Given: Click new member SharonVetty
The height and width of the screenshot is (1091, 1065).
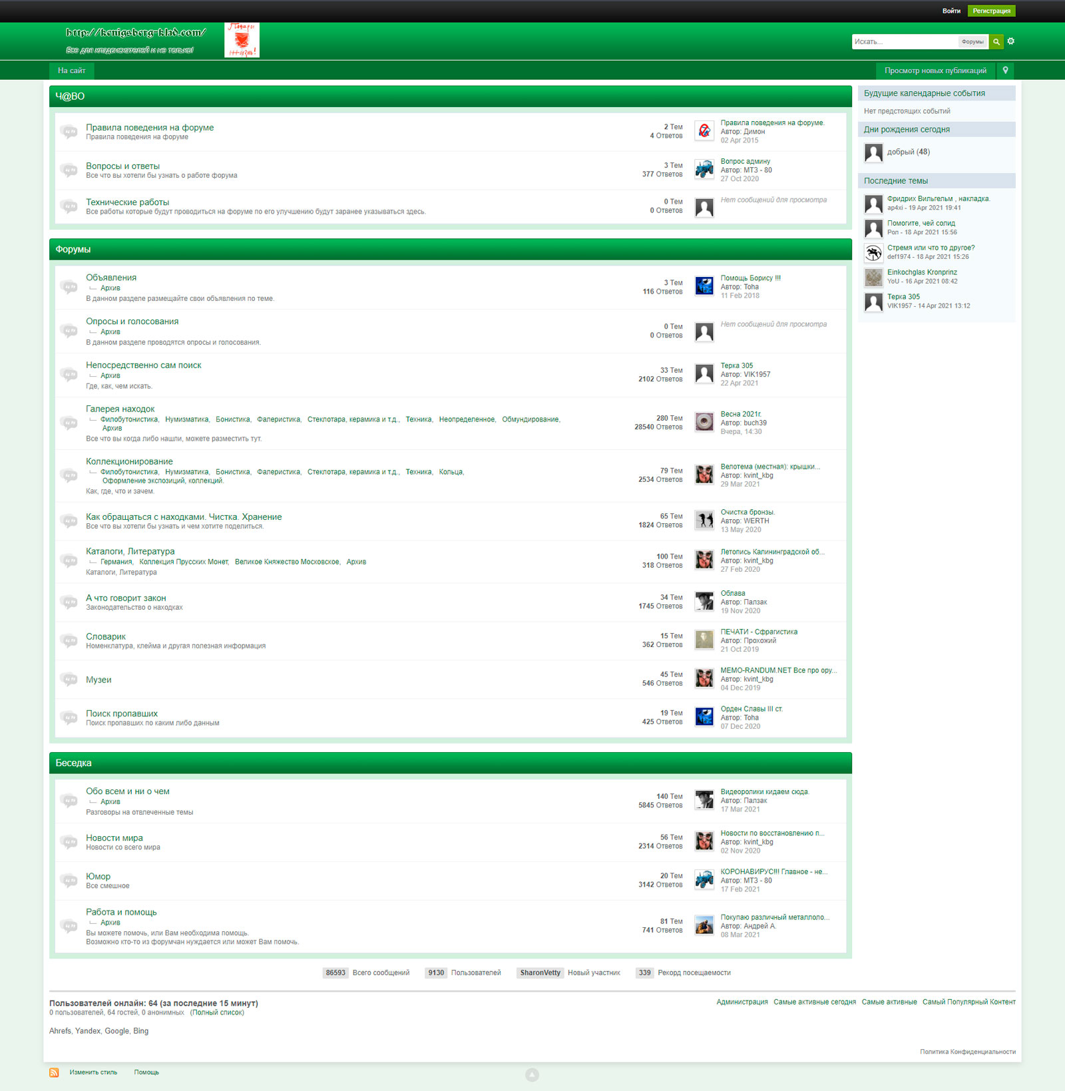Looking at the screenshot, I should tap(540, 973).
